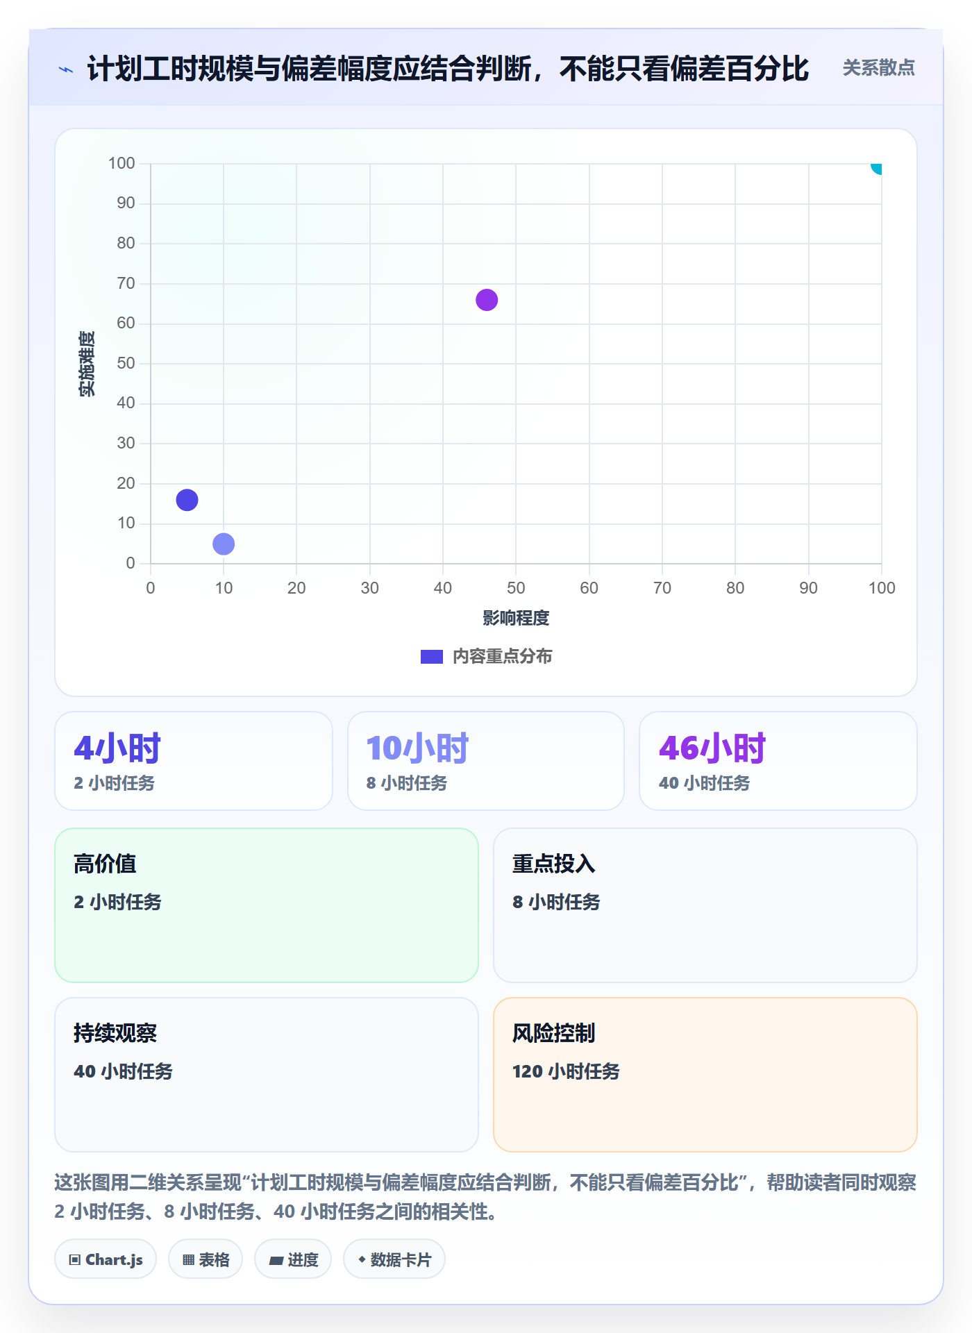Click the 数据卡片 tag chip
Screen dimensions: 972x1333
pos(394,1259)
